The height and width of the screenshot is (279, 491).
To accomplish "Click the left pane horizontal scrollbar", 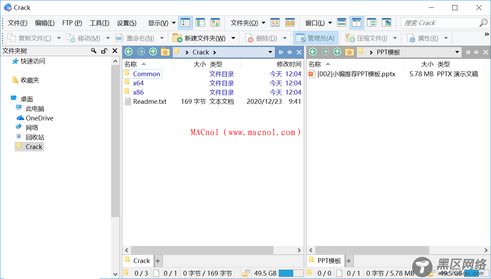I will coord(202,250).
